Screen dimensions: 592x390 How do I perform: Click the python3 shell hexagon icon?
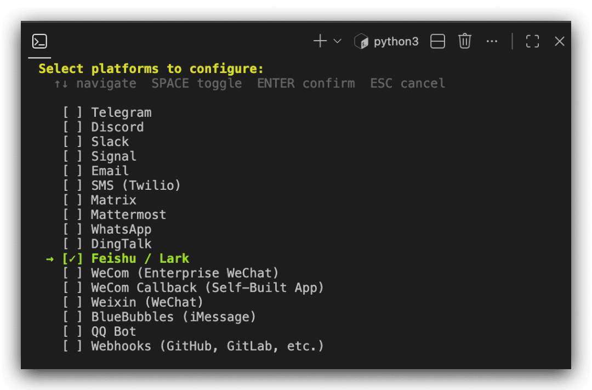click(x=361, y=41)
